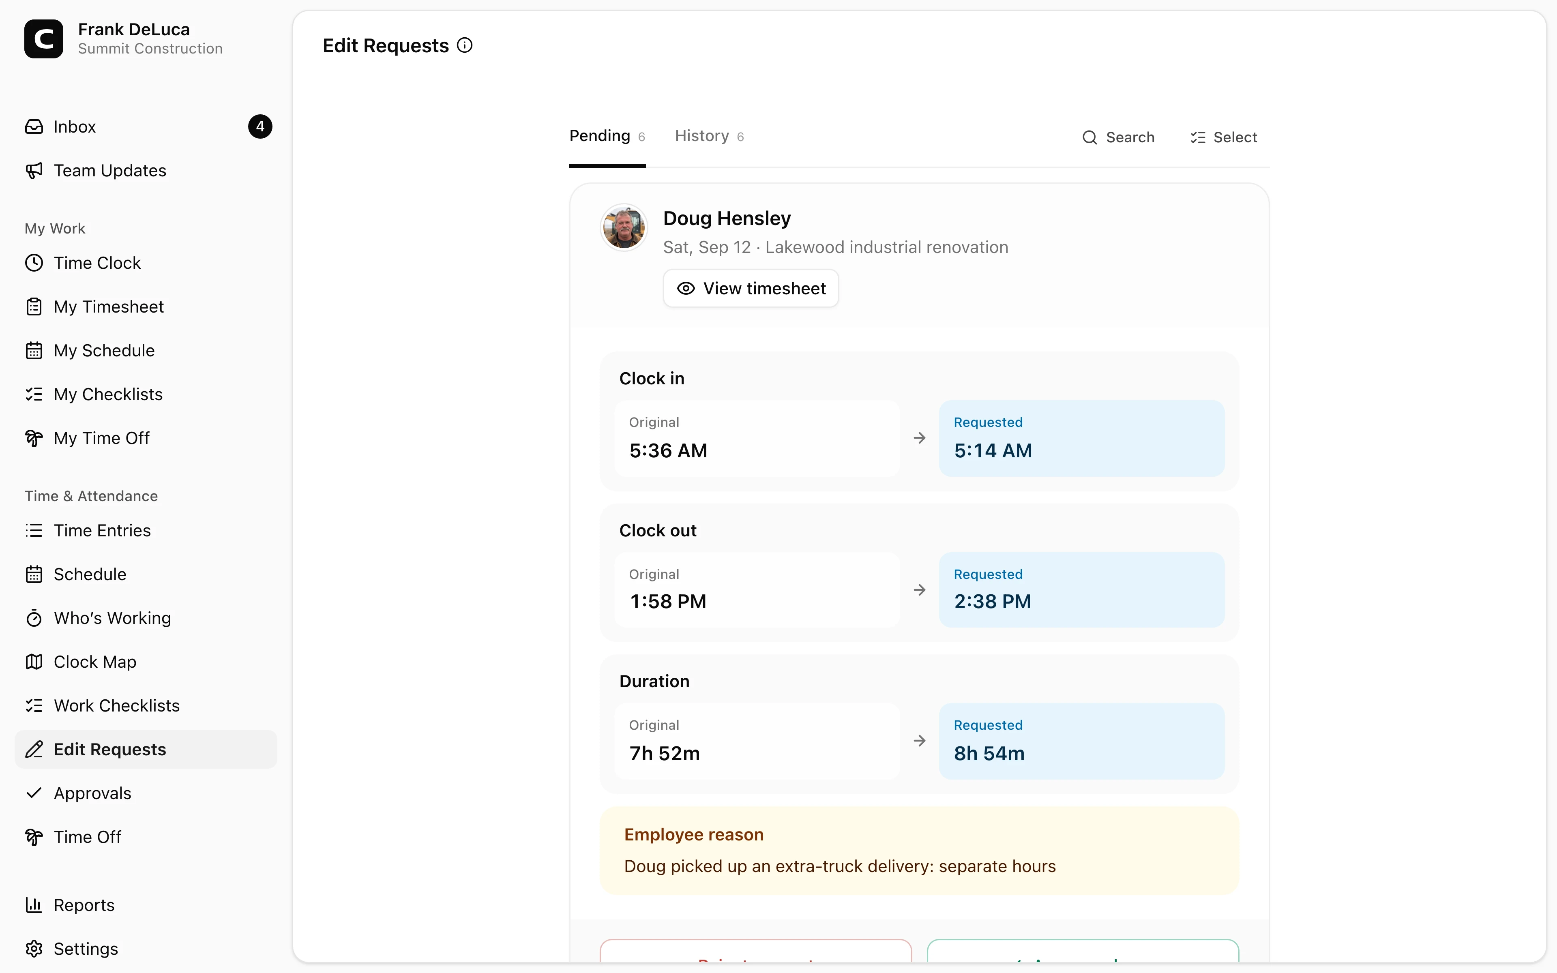Viewport: 1557px width, 973px height.
Task: Go to Approvals
Action: (146, 793)
